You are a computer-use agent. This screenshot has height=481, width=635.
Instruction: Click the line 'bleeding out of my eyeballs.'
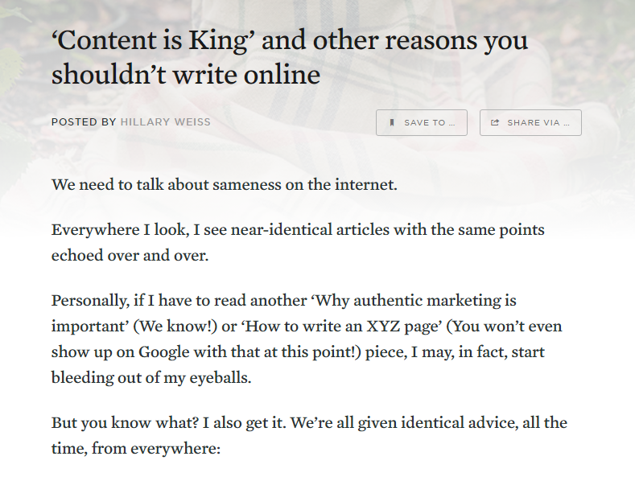point(151,378)
